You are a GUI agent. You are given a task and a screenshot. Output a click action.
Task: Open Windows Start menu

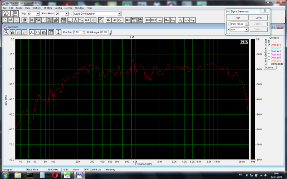pos(5,175)
